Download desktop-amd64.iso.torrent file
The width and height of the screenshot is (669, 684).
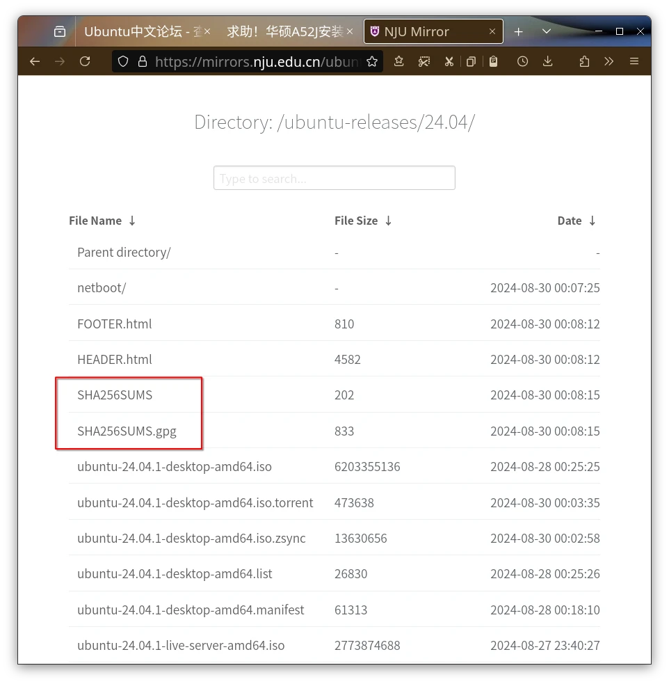click(195, 503)
